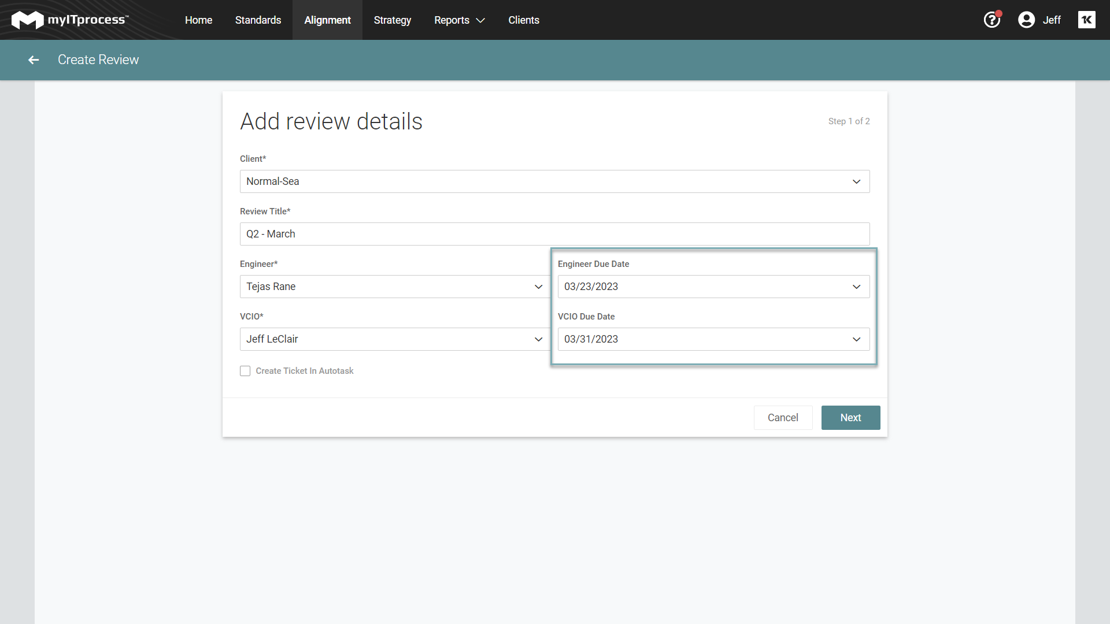Expand the VCIO Due Date dropdown
1110x624 pixels.
point(857,339)
